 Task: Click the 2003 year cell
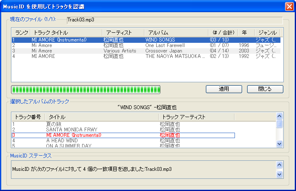click(x=244, y=51)
